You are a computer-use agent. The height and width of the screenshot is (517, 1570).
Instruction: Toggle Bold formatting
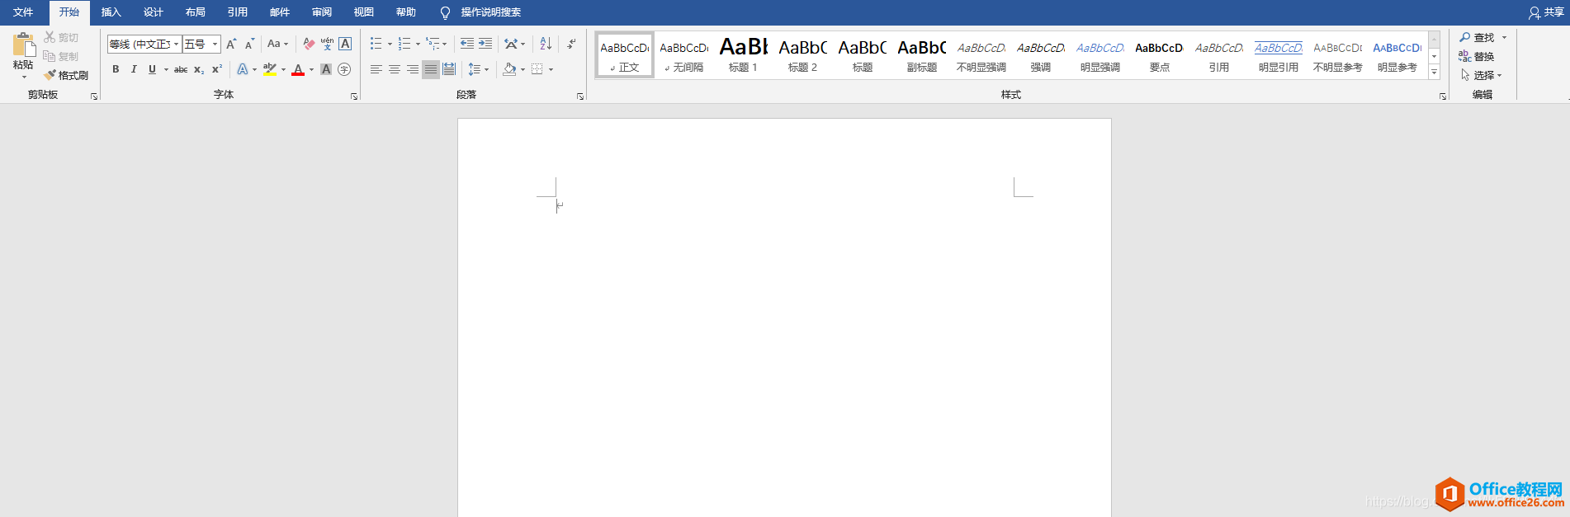pyautogui.click(x=116, y=69)
